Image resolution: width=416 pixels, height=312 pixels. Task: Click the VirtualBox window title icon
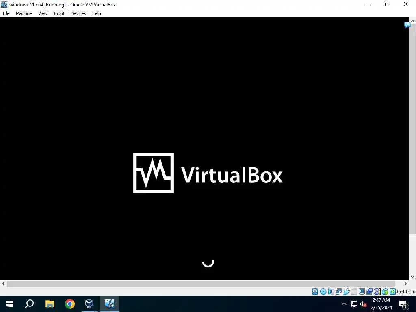pos(4,4)
